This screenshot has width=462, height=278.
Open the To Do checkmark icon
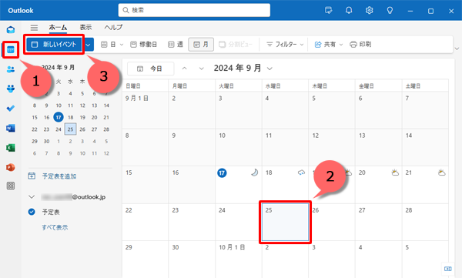[11, 108]
